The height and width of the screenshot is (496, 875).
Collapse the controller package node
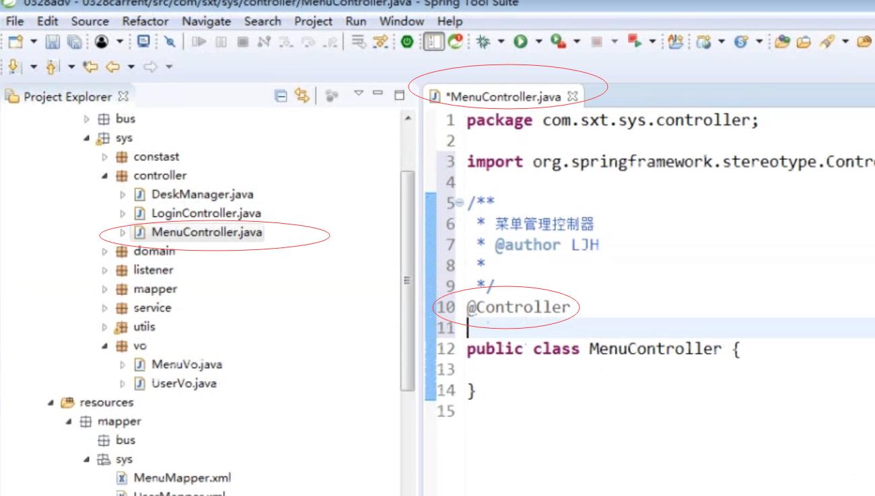point(106,176)
